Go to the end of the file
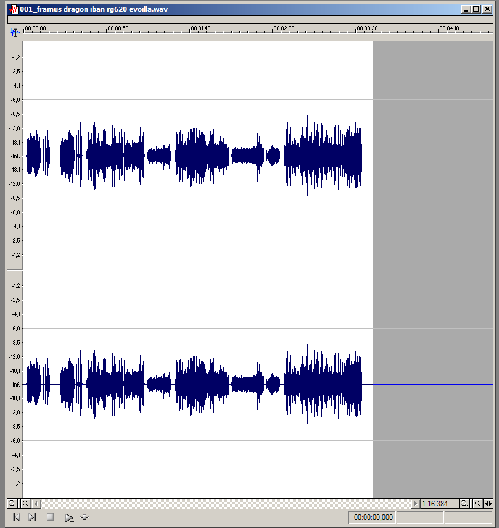 tap(32, 518)
